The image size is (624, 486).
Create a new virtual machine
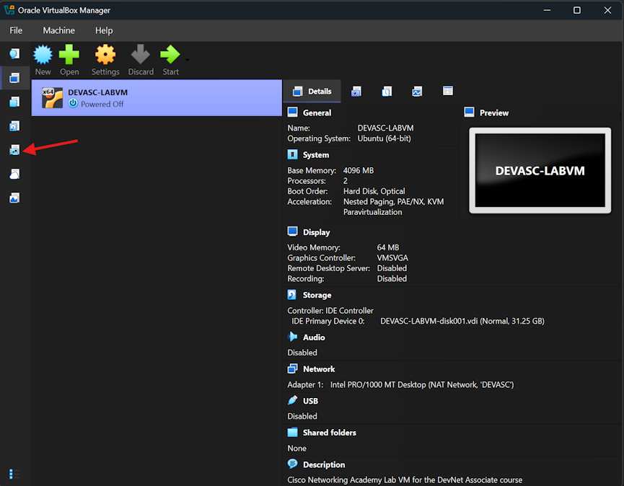click(x=43, y=59)
